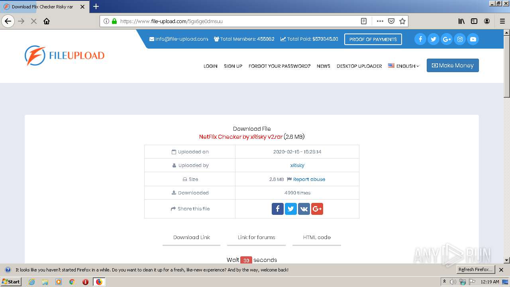Expand the English language dropdown
This screenshot has height=287, width=510.
404,66
